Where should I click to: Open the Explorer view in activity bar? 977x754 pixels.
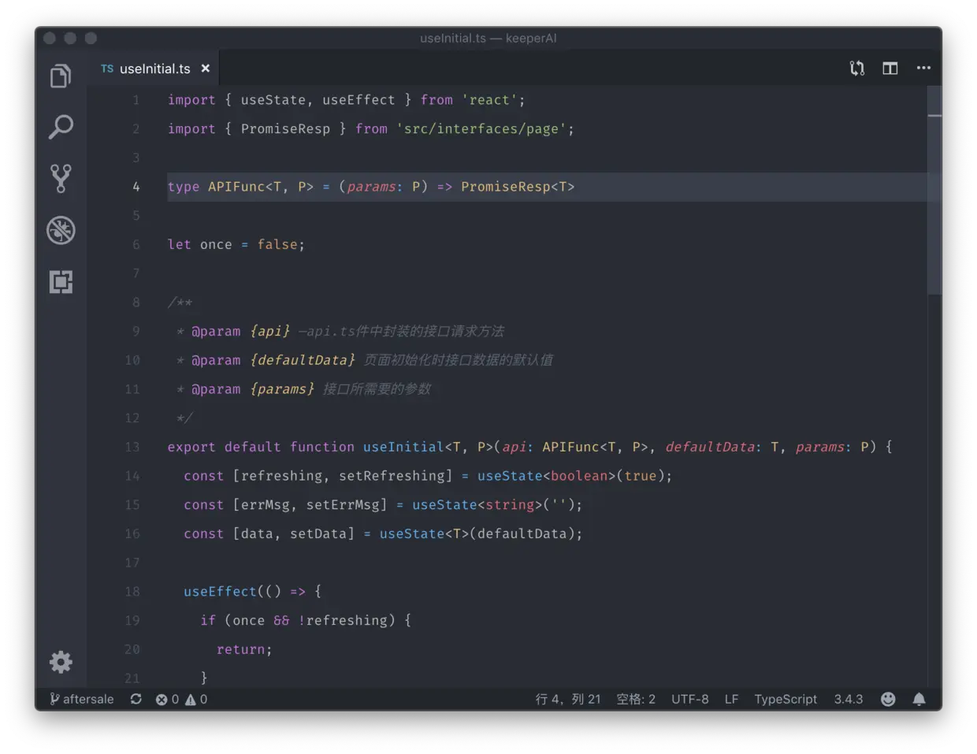tap(61, 75)
